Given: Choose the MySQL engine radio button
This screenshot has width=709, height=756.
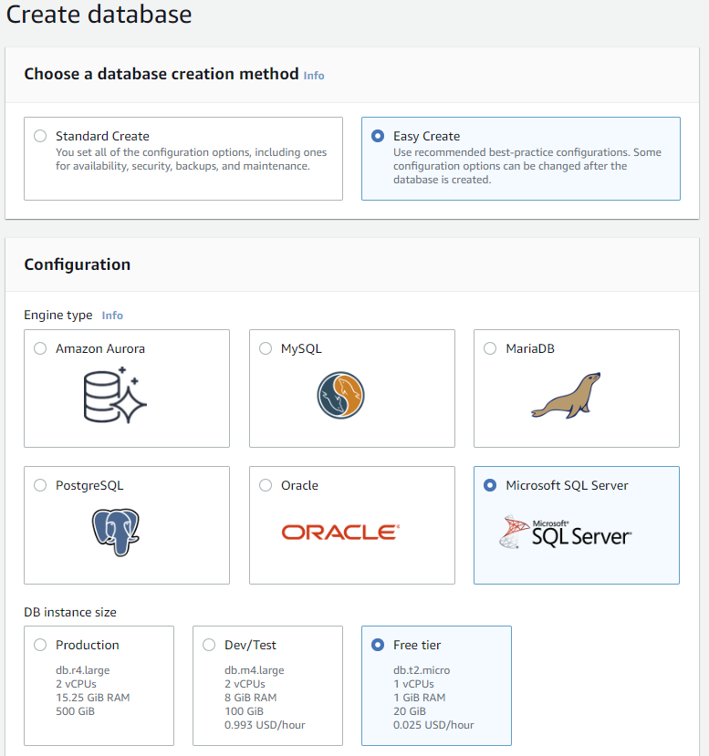Looking at the screenshot, I should click(266, 348).
